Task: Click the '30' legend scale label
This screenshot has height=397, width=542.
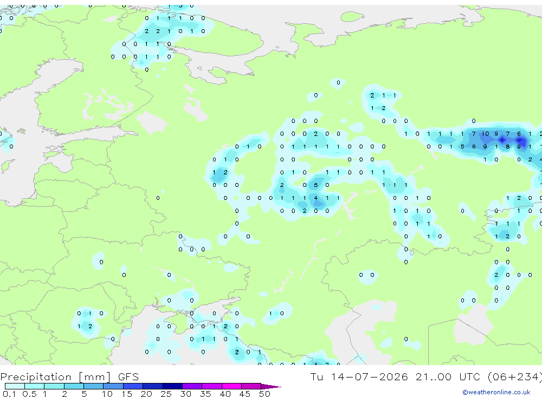Action: [186, 394]
